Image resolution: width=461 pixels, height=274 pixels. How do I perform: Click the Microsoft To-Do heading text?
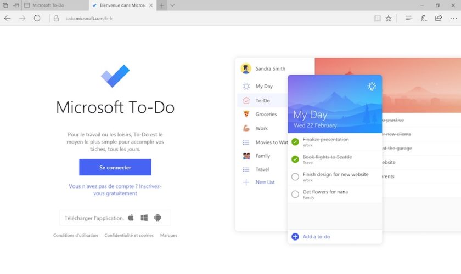[115, 107]
